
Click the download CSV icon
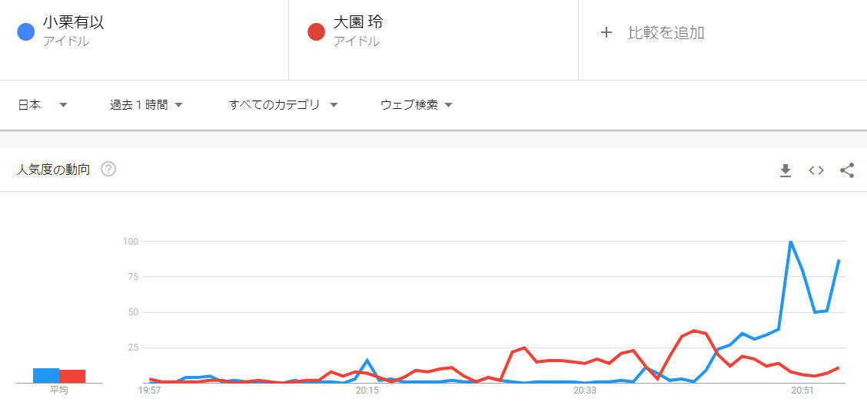pyautogui.click(x=785, y=170)
